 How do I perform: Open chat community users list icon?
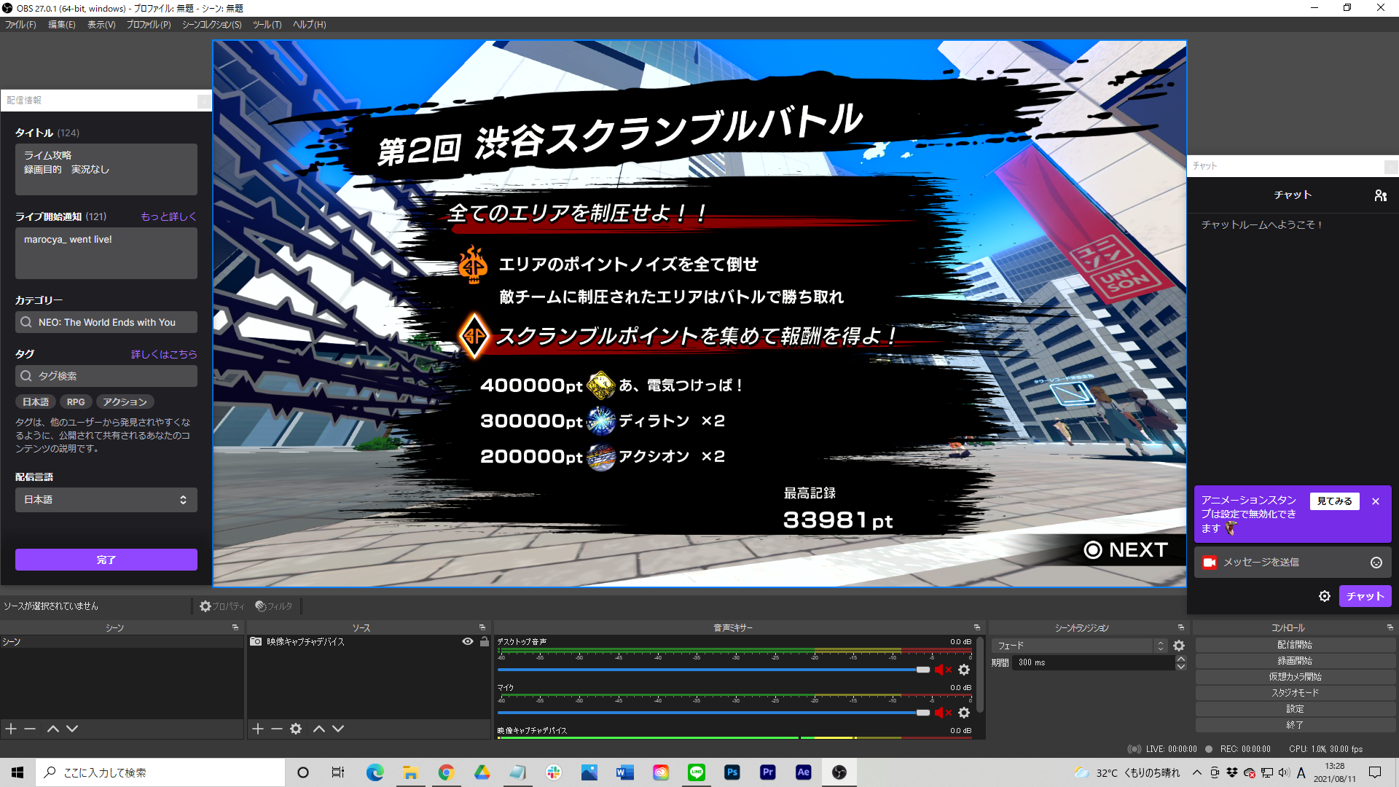coord(1380,195)
